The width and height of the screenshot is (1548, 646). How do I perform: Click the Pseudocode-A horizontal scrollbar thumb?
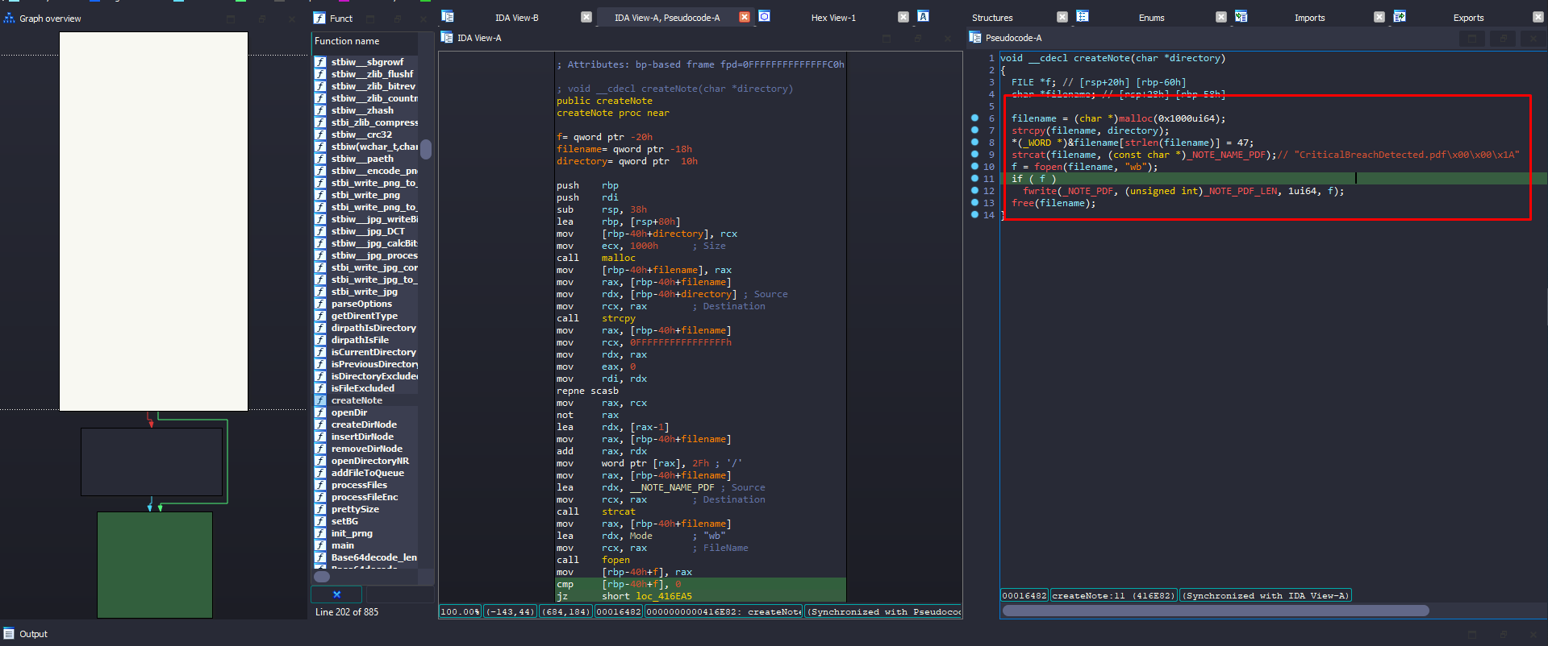(x=1216, y=611)
